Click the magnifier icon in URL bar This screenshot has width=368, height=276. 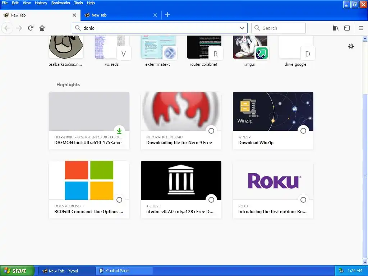78,28
